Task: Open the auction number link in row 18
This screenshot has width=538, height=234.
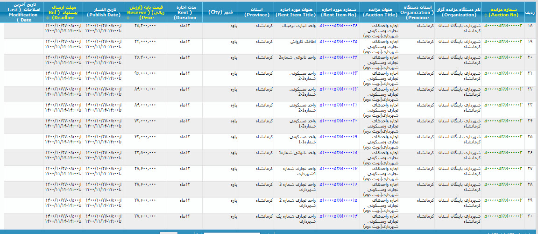Action: pos(503,25)
